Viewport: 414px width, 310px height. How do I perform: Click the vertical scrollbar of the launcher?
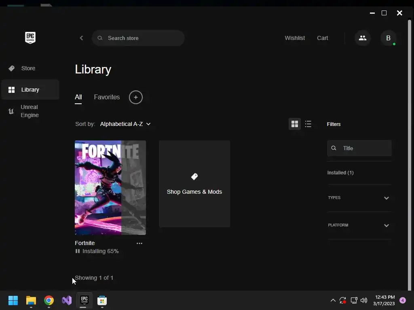[x=410, y=155]
